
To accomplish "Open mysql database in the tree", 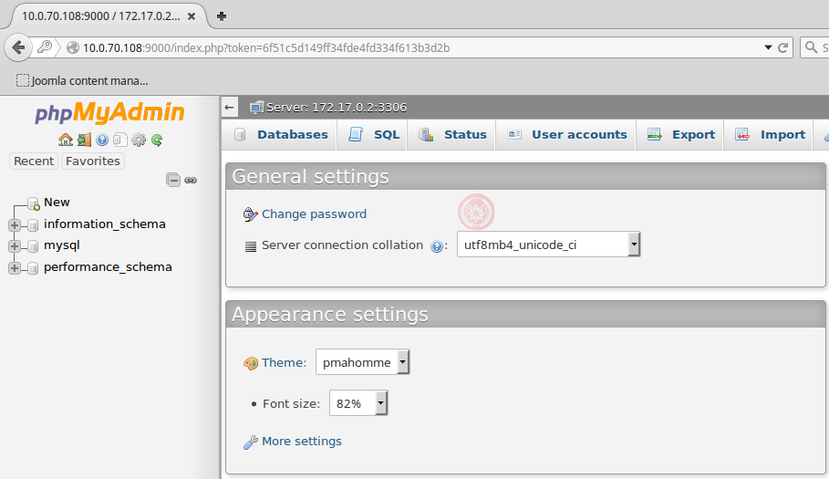I will 62,245.
